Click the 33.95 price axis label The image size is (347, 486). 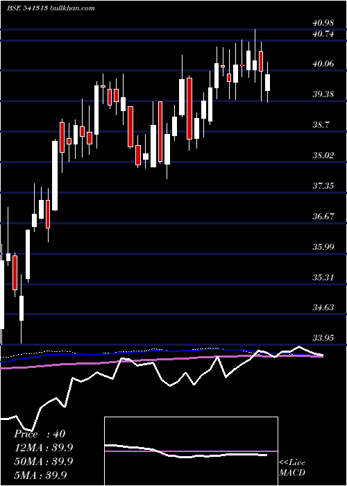(323, 337)
